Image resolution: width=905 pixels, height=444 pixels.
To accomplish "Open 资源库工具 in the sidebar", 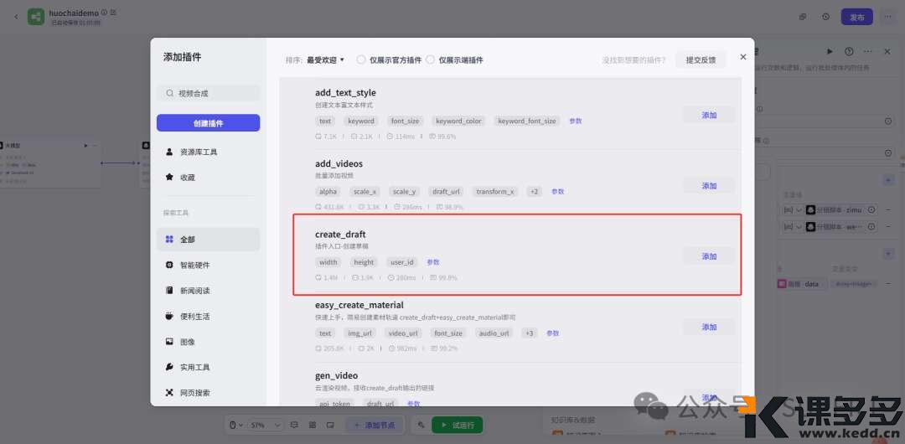I will (x=209, y=152).
